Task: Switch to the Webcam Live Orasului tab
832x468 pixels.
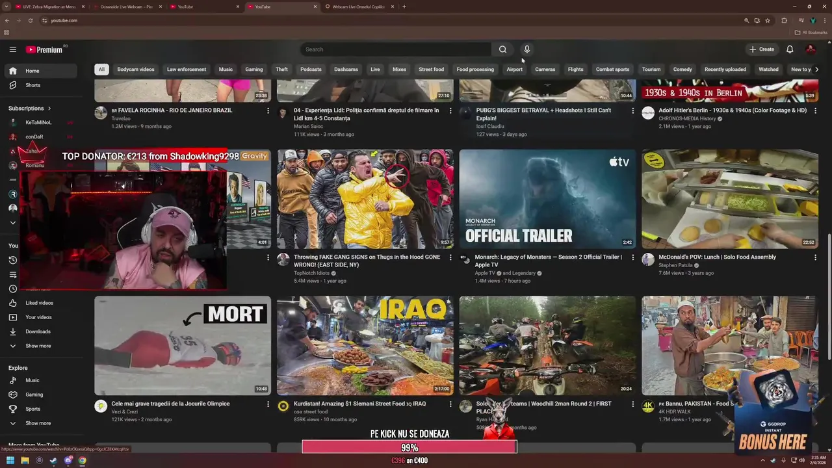Action: [358, 6]
